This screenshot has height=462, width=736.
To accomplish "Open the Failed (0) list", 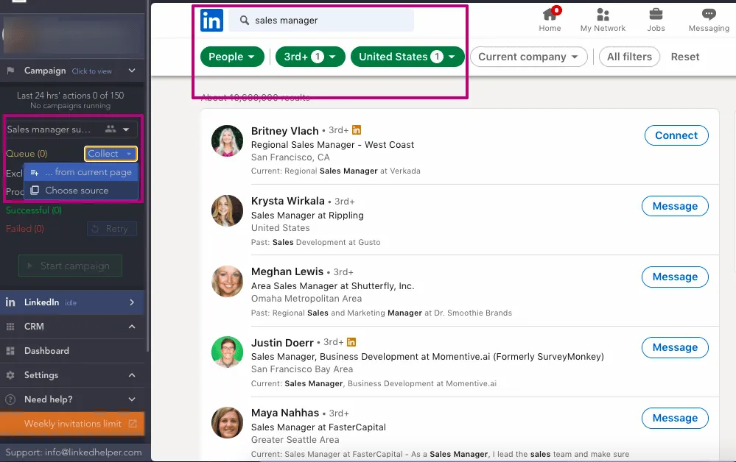I will pos(25,229).
